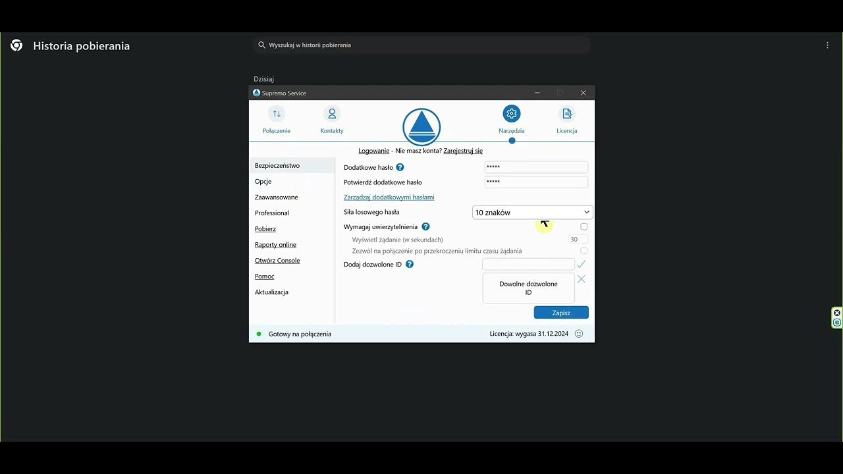Switch to the Kontakty tab
The image size is (843, 474).
332,120
